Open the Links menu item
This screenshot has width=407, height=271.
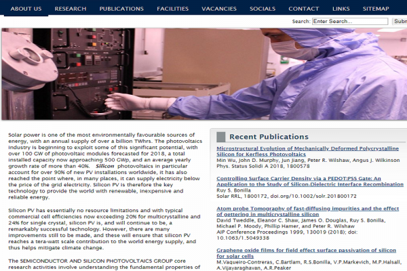coord(341,9)
